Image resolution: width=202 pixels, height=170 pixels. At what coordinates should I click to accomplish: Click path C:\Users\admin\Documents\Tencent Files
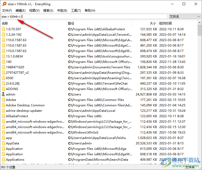(x=99, y=67)
